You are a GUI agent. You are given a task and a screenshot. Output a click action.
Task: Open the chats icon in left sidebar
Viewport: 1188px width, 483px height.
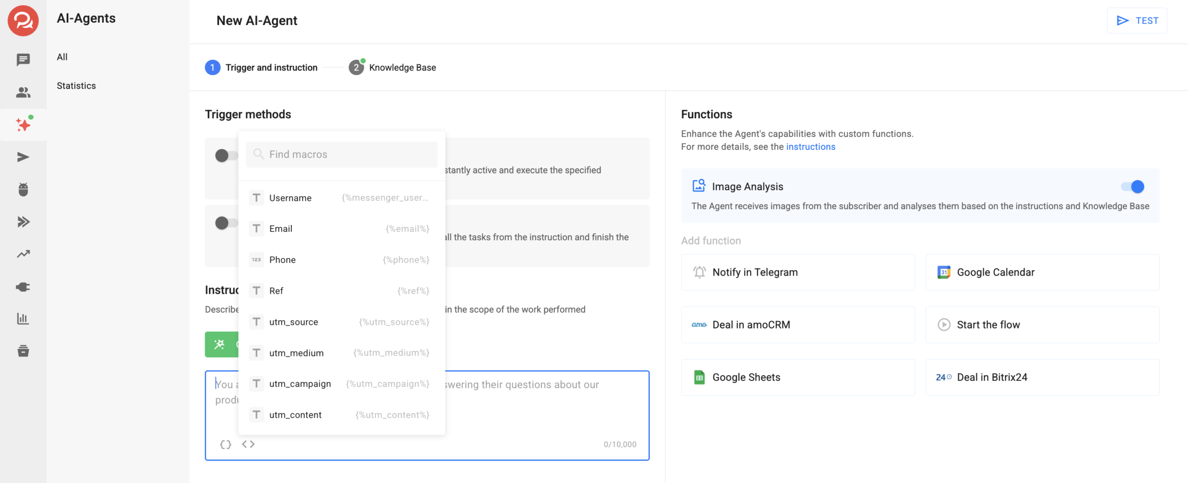pyautogui.click(x=23, y=59)
